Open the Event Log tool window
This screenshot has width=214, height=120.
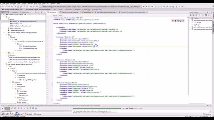pos(207,114)
